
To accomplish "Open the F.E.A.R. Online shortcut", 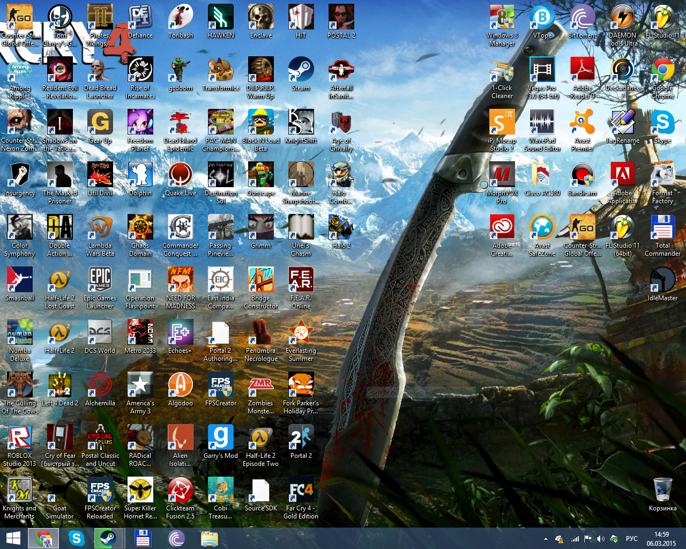I will 301,288.
